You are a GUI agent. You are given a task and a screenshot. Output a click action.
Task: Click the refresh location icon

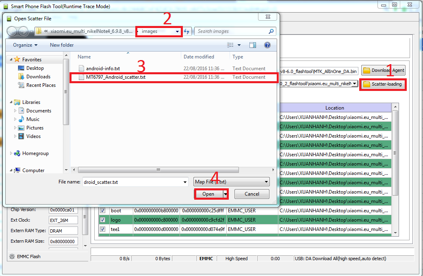pyautogui.click(x=187, y=31)
